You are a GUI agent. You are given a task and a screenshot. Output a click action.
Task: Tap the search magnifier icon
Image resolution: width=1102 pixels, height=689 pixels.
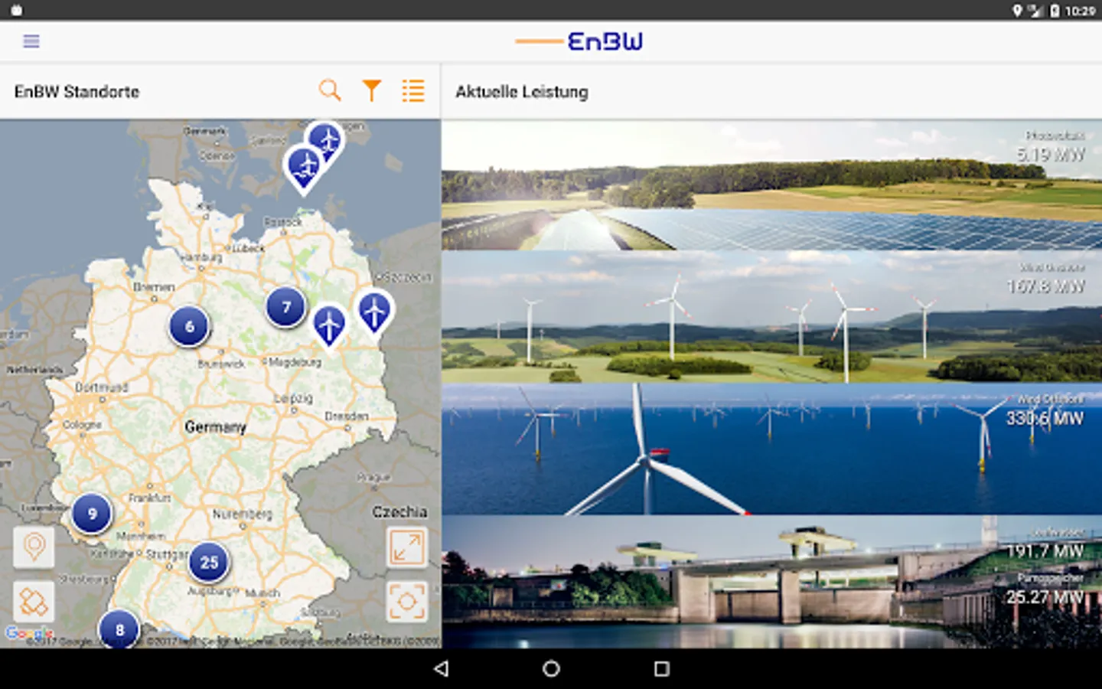[330, 90]
